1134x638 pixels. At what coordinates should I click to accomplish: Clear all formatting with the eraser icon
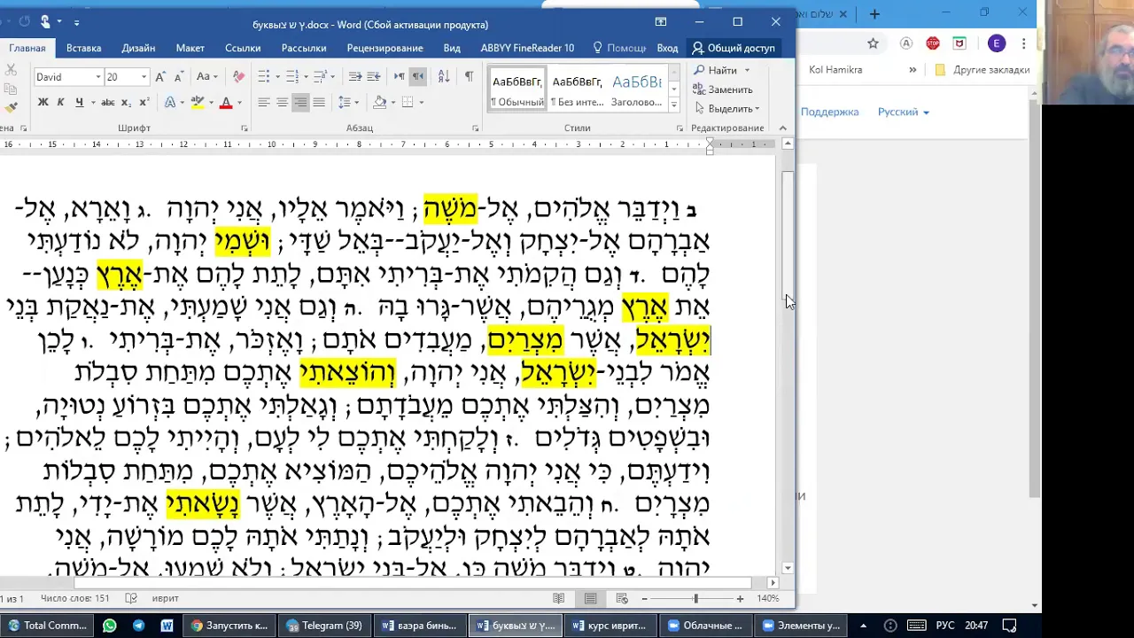pos(238,77)
